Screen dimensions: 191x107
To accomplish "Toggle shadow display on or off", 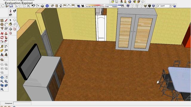I will [83, 6].
